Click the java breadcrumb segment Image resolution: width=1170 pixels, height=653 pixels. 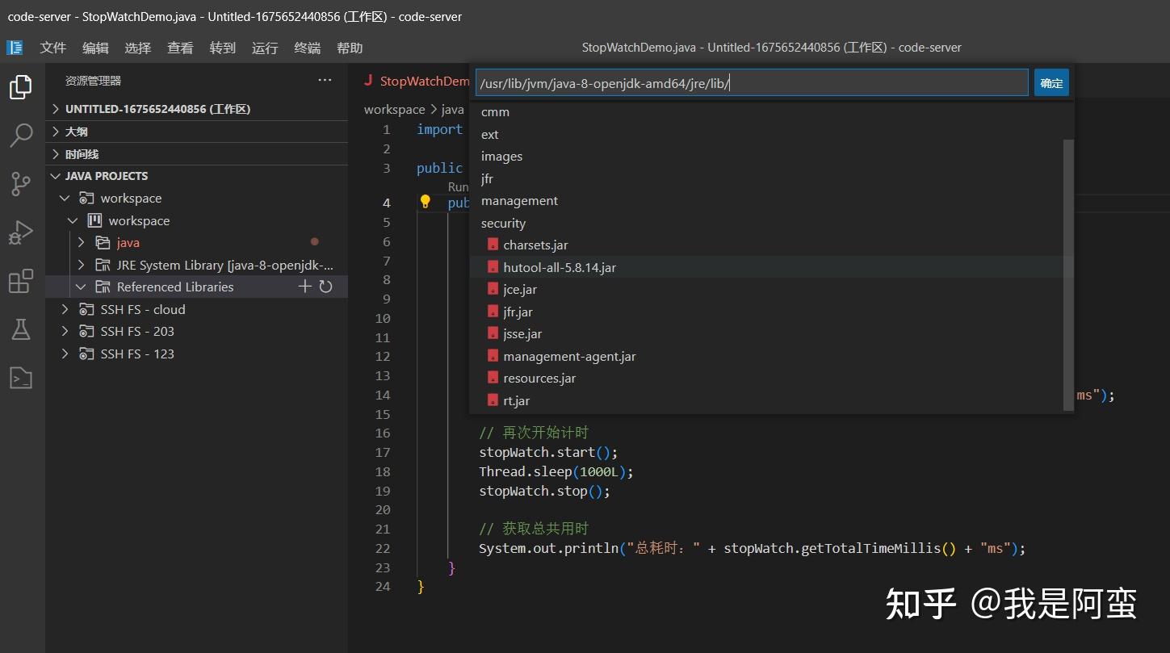(x=452, y=109)
